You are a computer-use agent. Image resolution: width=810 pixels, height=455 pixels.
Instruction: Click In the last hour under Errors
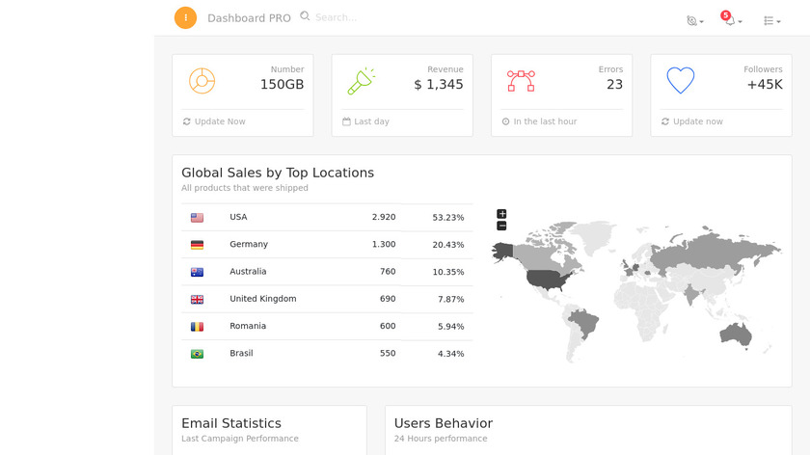pos(545,121)
